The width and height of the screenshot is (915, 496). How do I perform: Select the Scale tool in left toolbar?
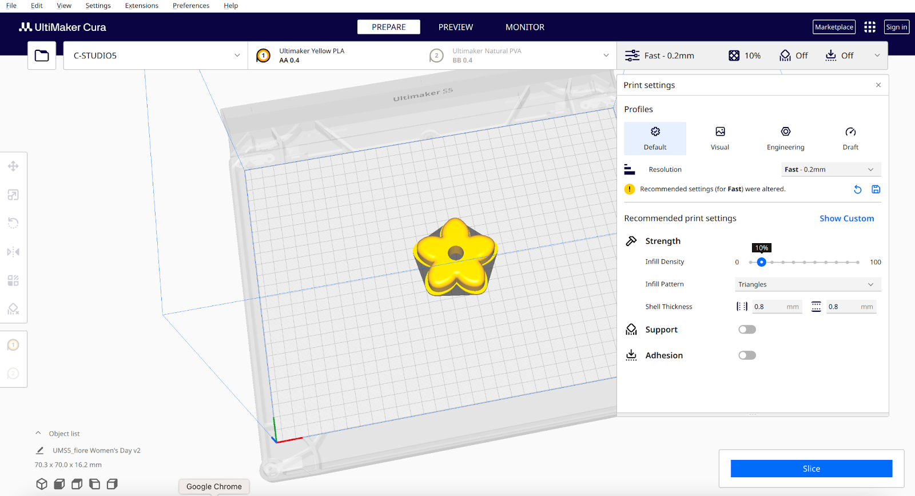tap(13, 195)
